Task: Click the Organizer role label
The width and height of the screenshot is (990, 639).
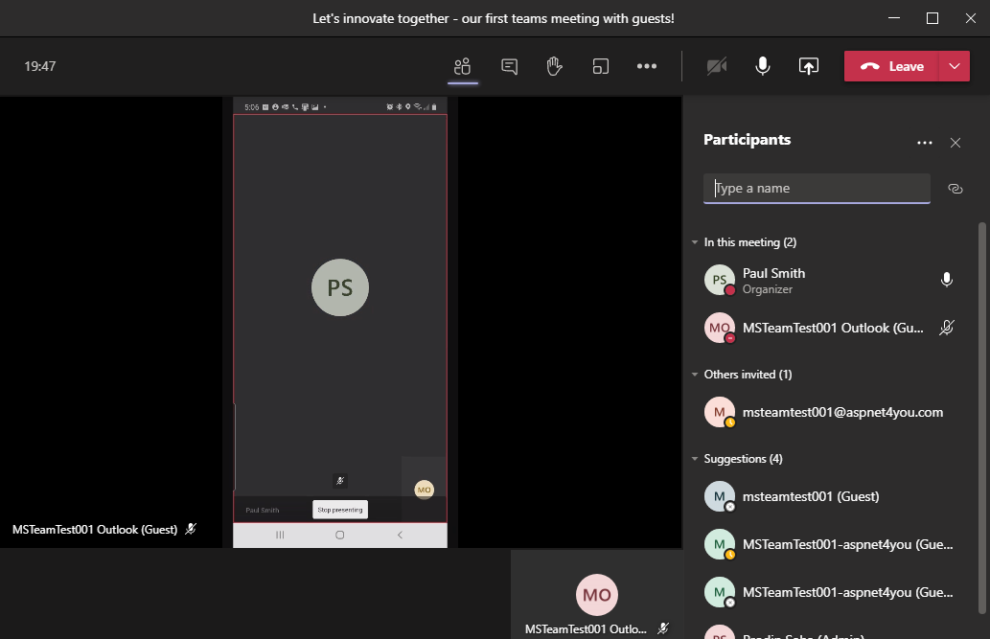Action: point(767,289)
